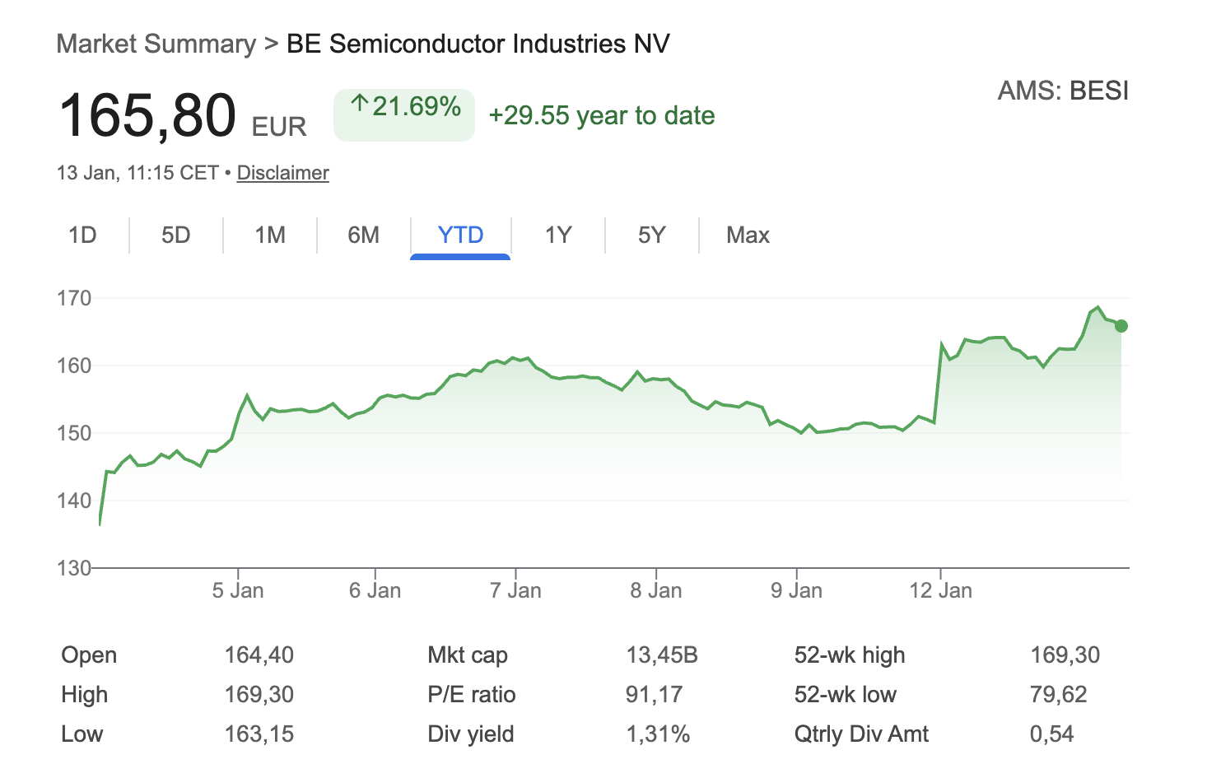This screenshot has height=764, width=1207.
Task: Show the Max range chart
Action: (748, 235)
